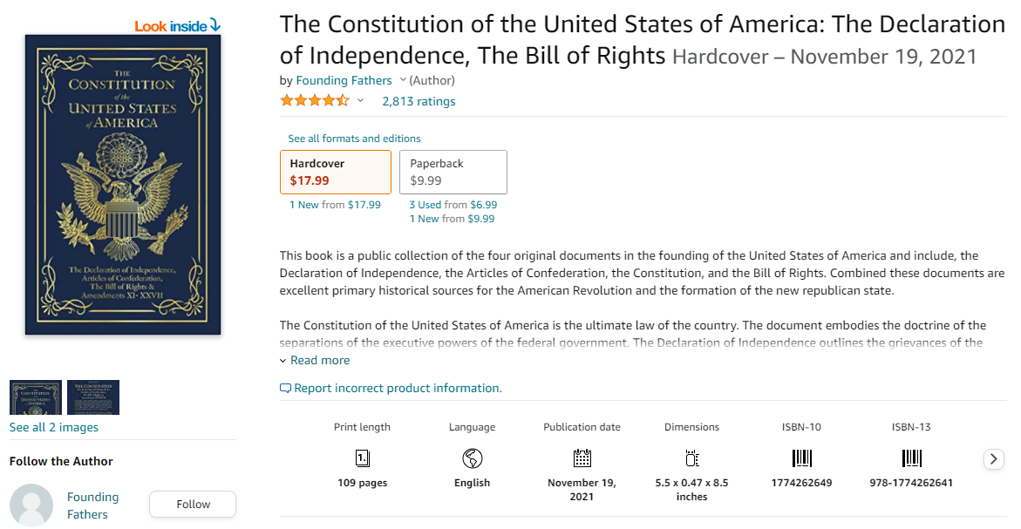1021x529 pixels.
Task: Click the language globe icon
Action: tap(472, 458)
